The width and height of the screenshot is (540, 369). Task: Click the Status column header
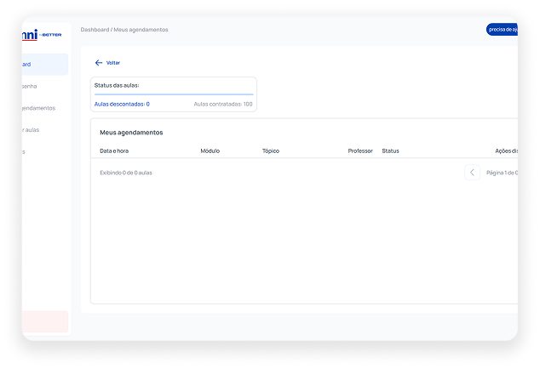click(390, 150)
